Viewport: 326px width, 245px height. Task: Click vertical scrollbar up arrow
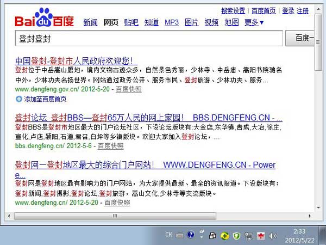click(x=318, y=9)
